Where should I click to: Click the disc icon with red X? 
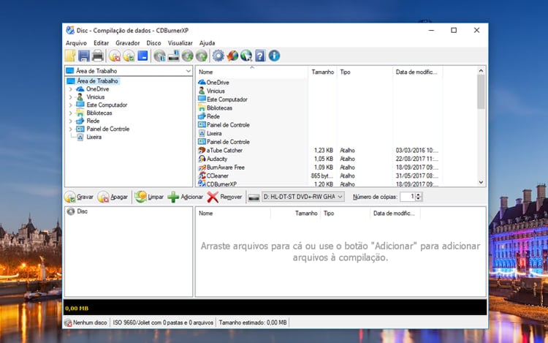click(x=115, y=56)
